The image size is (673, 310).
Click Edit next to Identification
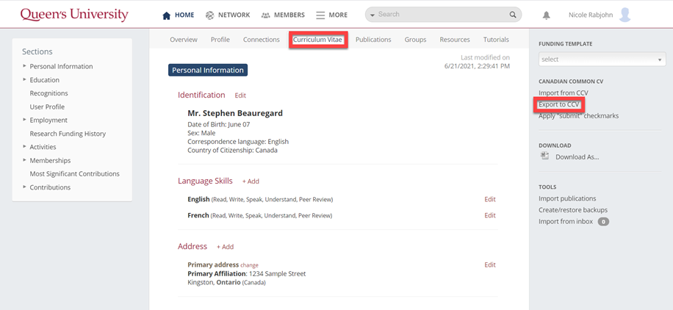click(x=240, y=95)
